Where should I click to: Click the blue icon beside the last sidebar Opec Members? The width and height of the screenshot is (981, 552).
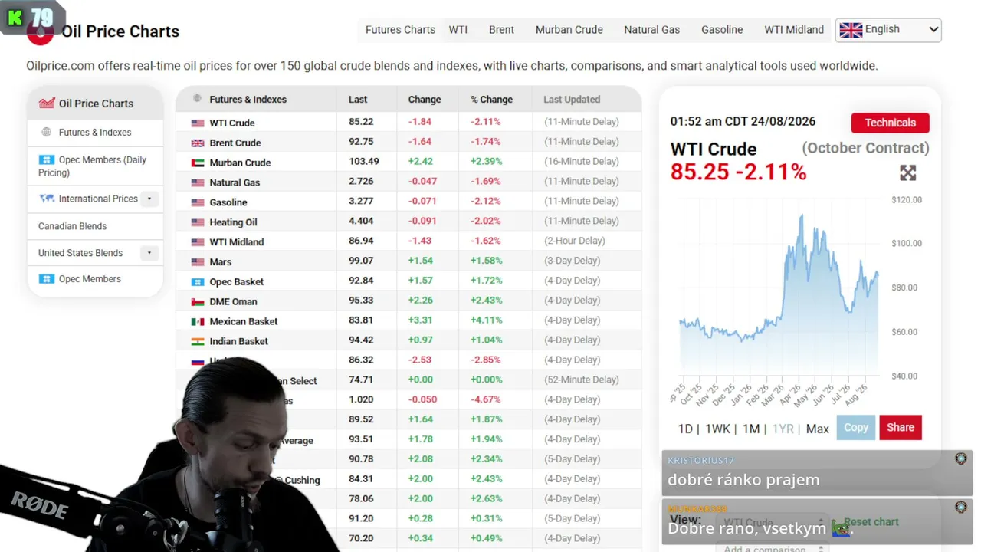point(47,279)
